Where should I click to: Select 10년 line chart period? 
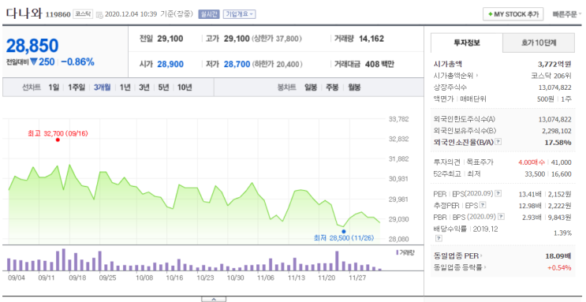tap(185, 88)
